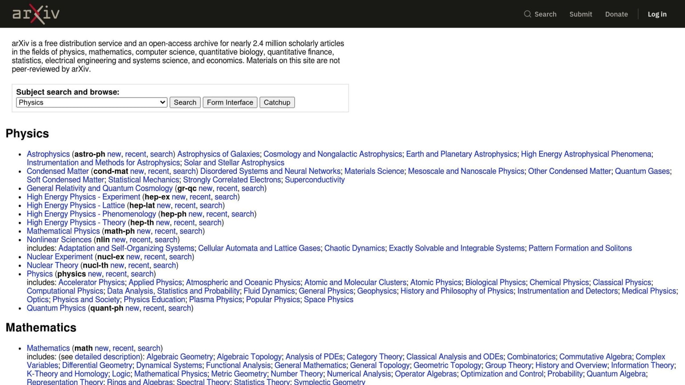Open Superconductivity category
Image resolution: width=685 pixels, height=385 pixels.
coord(315,180)
